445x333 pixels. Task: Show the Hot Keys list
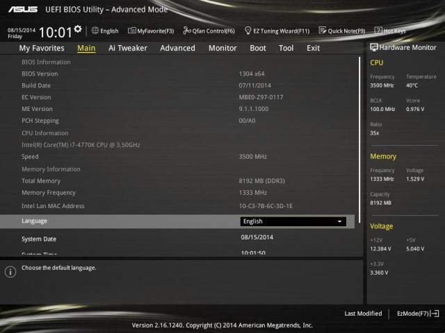[x=394, y=31]
